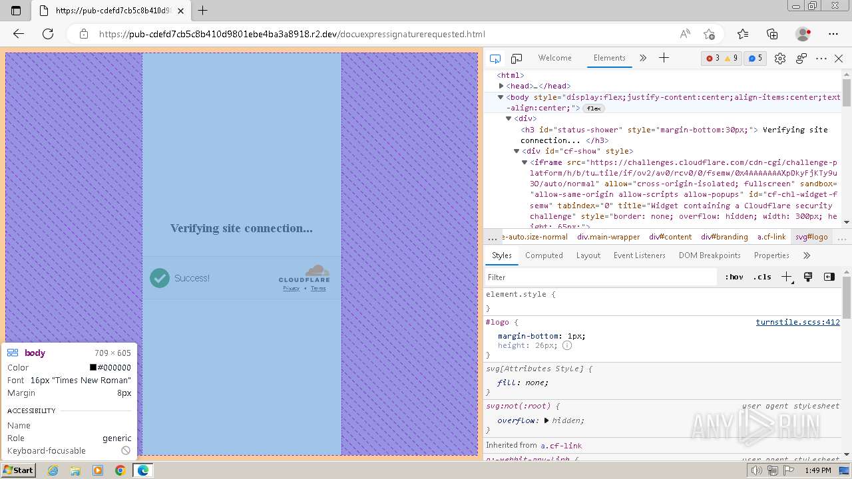Open the Properties pane tab
Viewport: 852px width, 479px height.
(771, 255)
